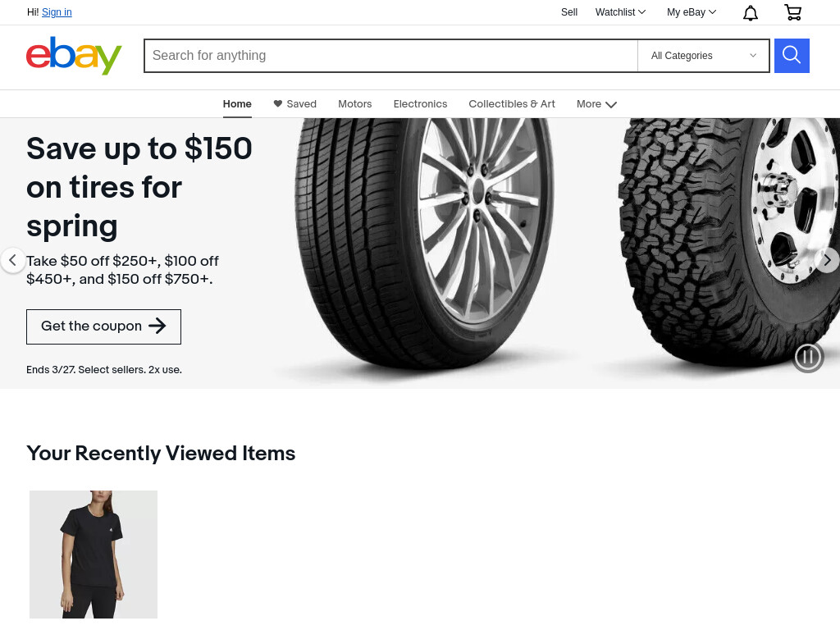840x630 pixels.
Task: Expand the Watchlist dropdown
Action: tap(620, 12)
